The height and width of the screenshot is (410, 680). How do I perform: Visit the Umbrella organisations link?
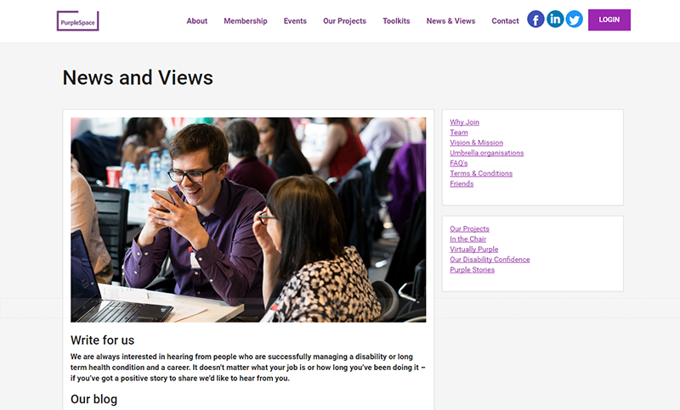(x=486, y=153)
